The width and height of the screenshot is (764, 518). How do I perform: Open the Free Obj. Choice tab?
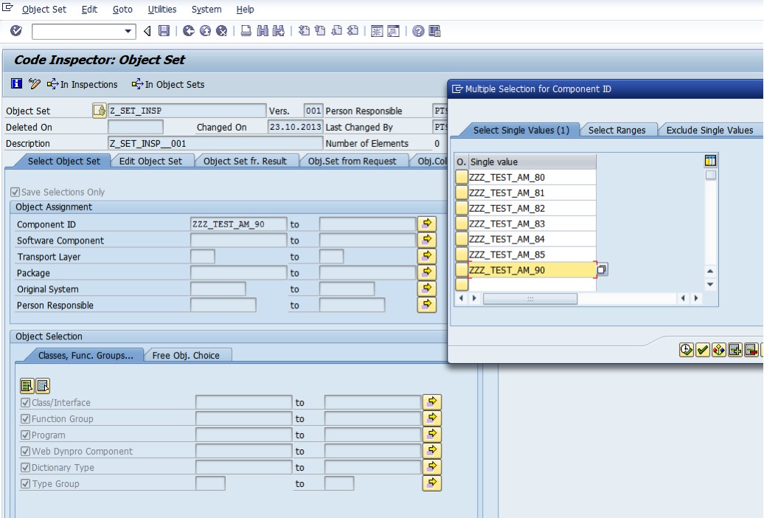[x=186, y=355]
